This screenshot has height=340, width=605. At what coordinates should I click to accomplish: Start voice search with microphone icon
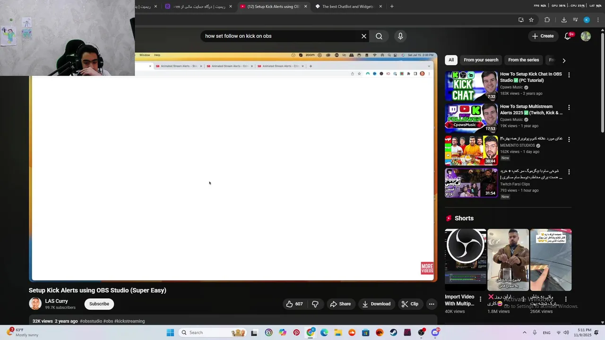pyautogui.click(x=400, y=36)
